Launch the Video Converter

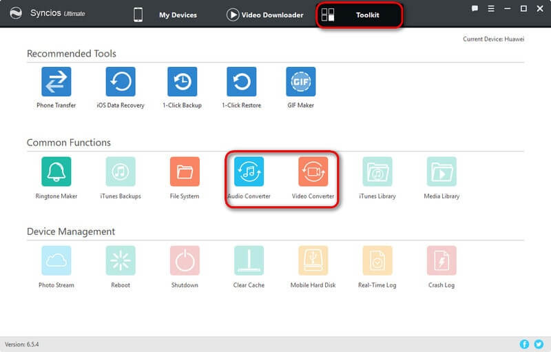coord(313,172)
